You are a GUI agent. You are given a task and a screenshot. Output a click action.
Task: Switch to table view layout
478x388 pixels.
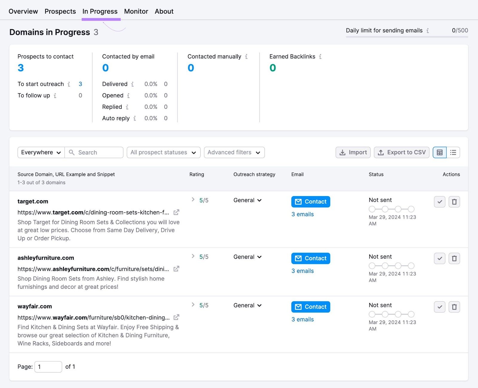(439, 152)
